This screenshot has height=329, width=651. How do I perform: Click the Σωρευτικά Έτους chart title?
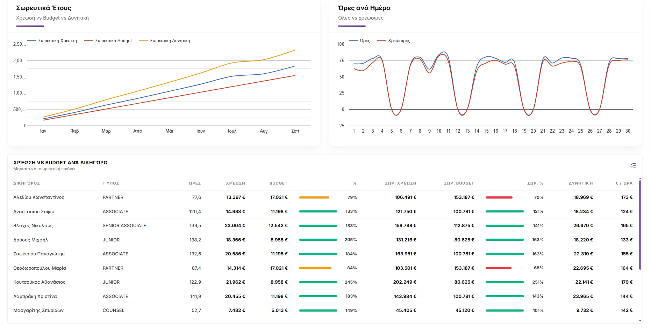point(44,8)
